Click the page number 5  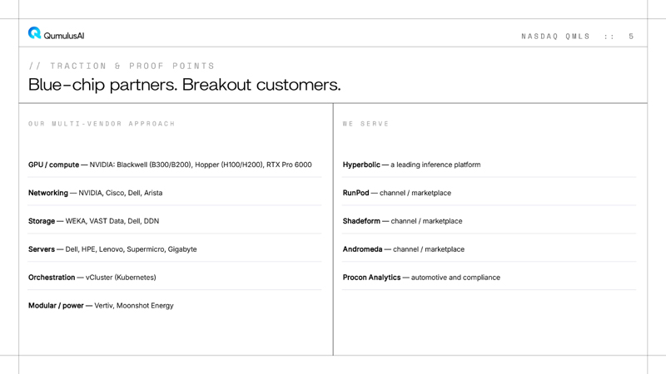pos(631,37)
